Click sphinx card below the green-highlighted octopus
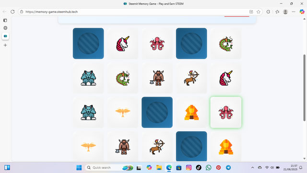Viewport: 307px width, 173px height. coord(226,146)
